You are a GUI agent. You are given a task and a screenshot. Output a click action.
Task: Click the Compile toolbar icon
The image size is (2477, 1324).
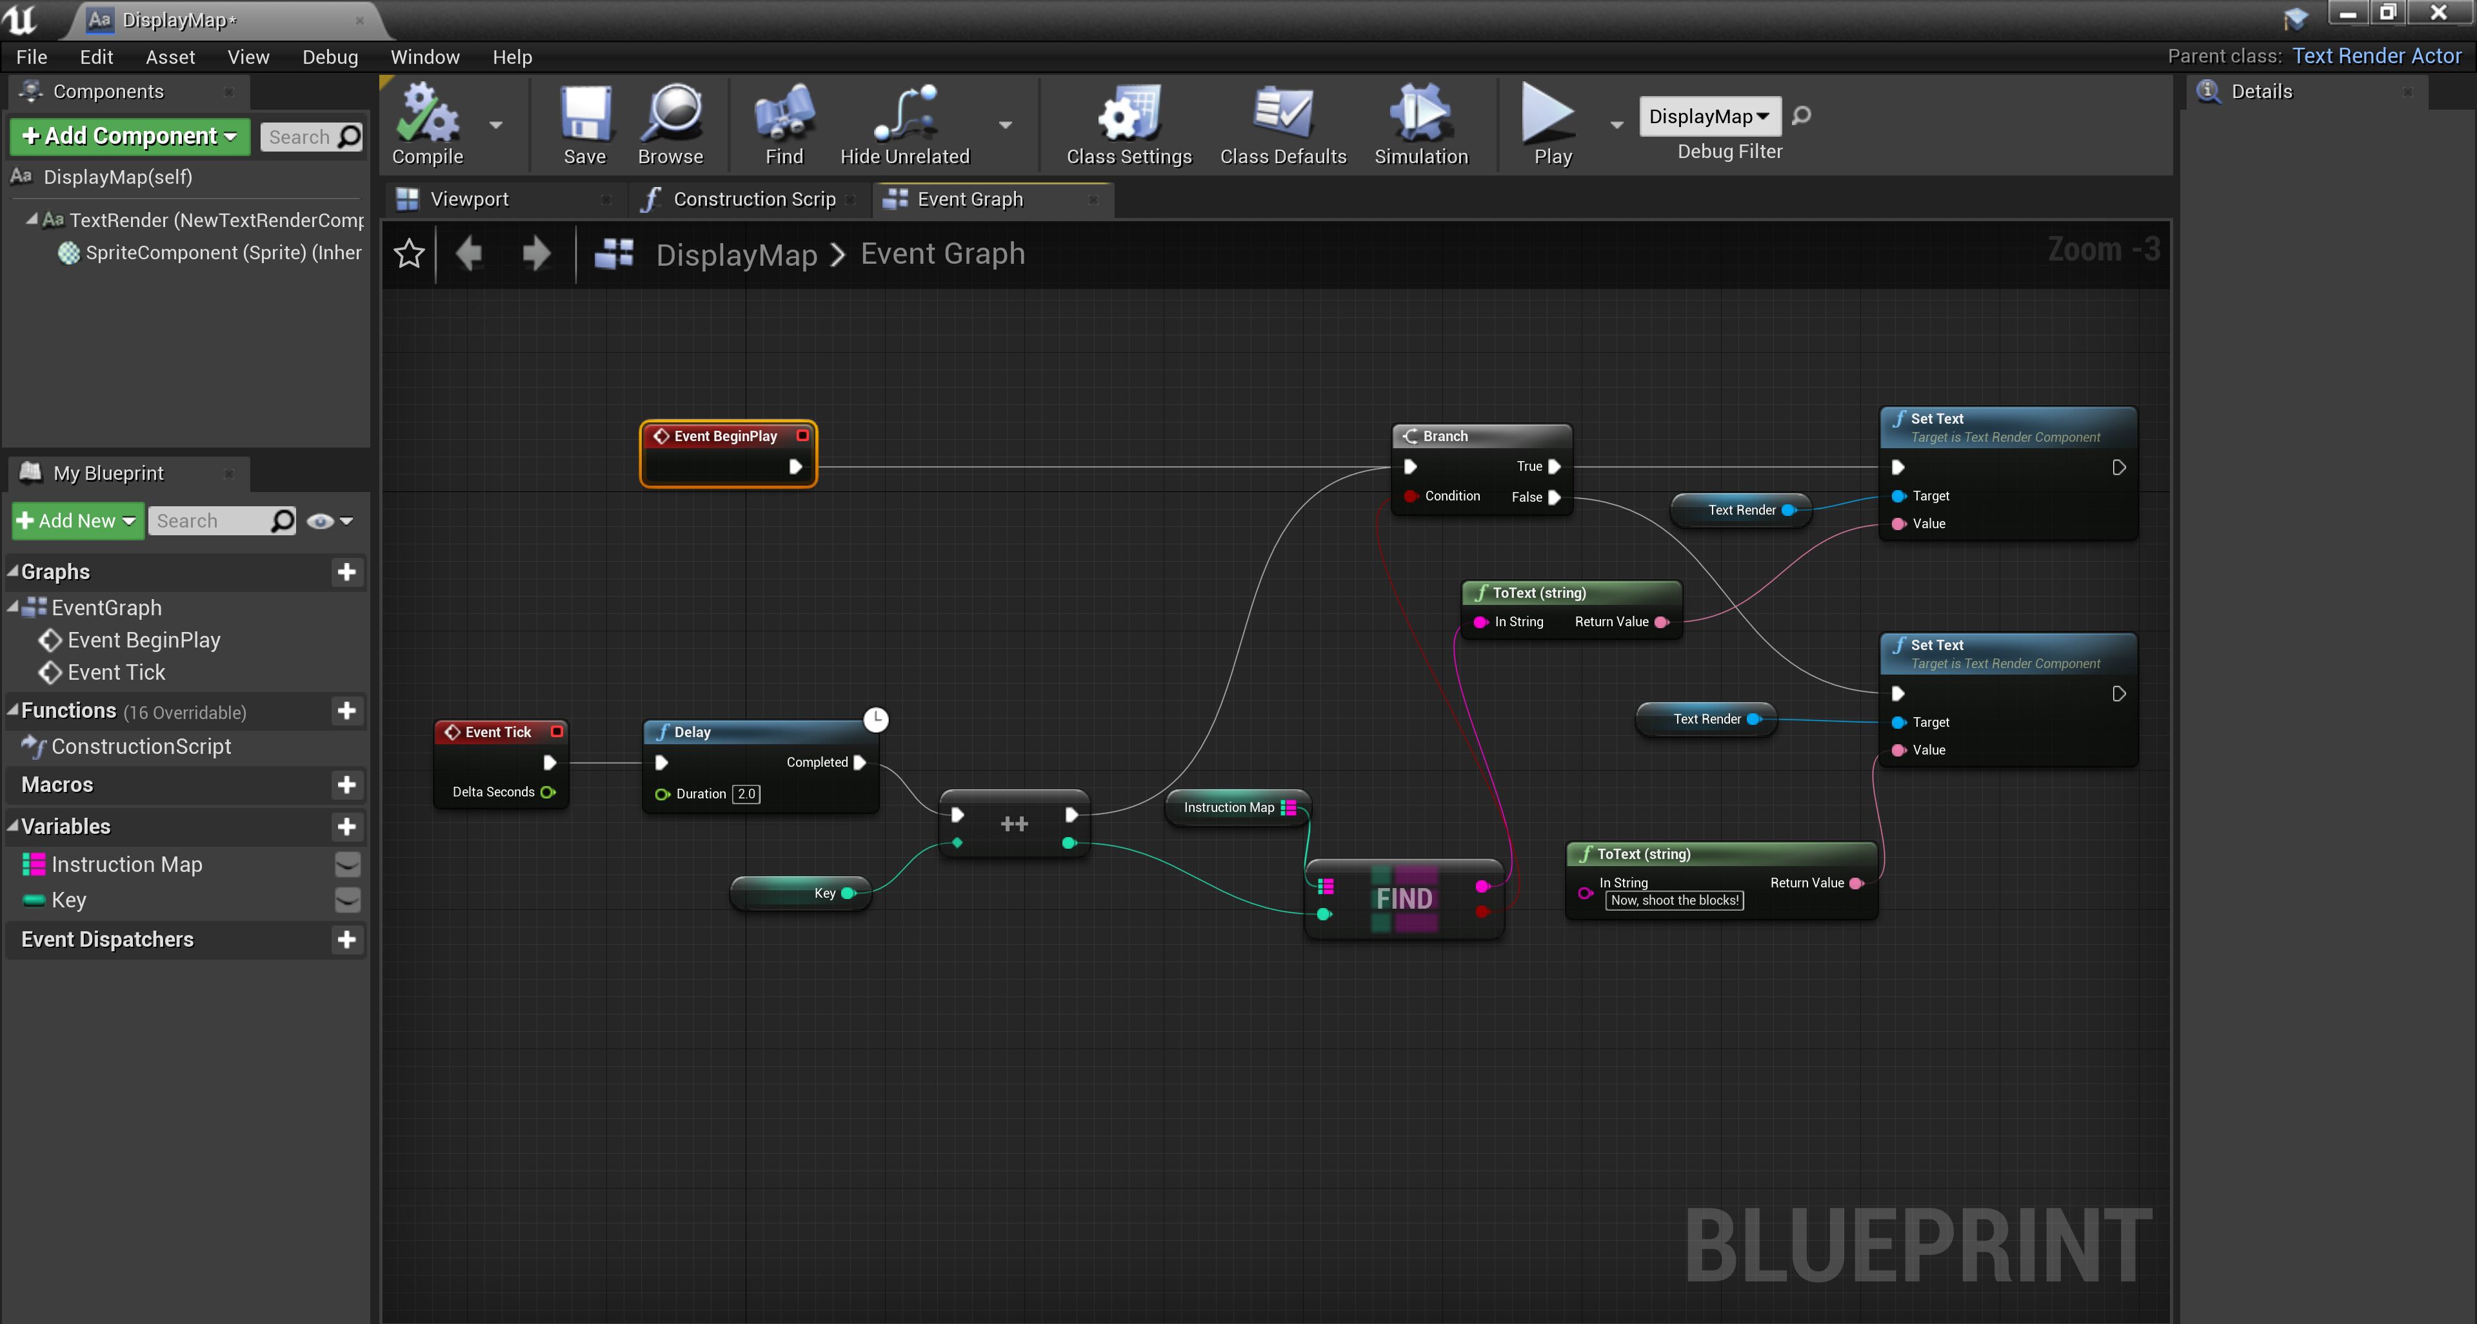point(427,114)
